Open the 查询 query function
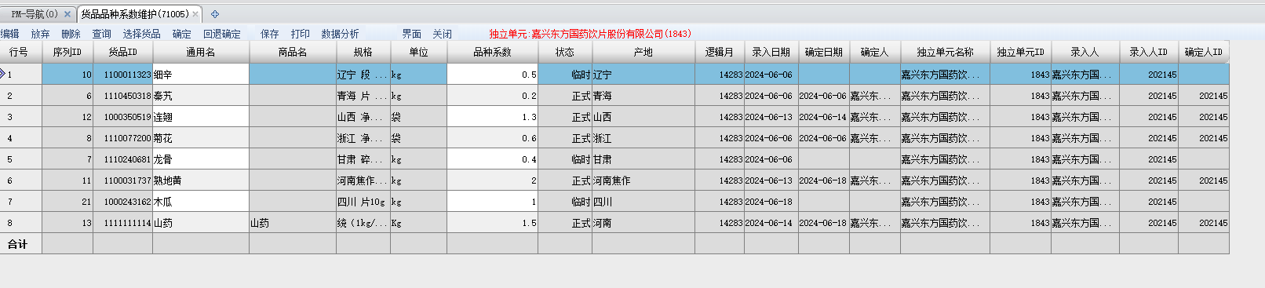The width and height of the screenshot is (1265, 288). [x=102, y=34]
